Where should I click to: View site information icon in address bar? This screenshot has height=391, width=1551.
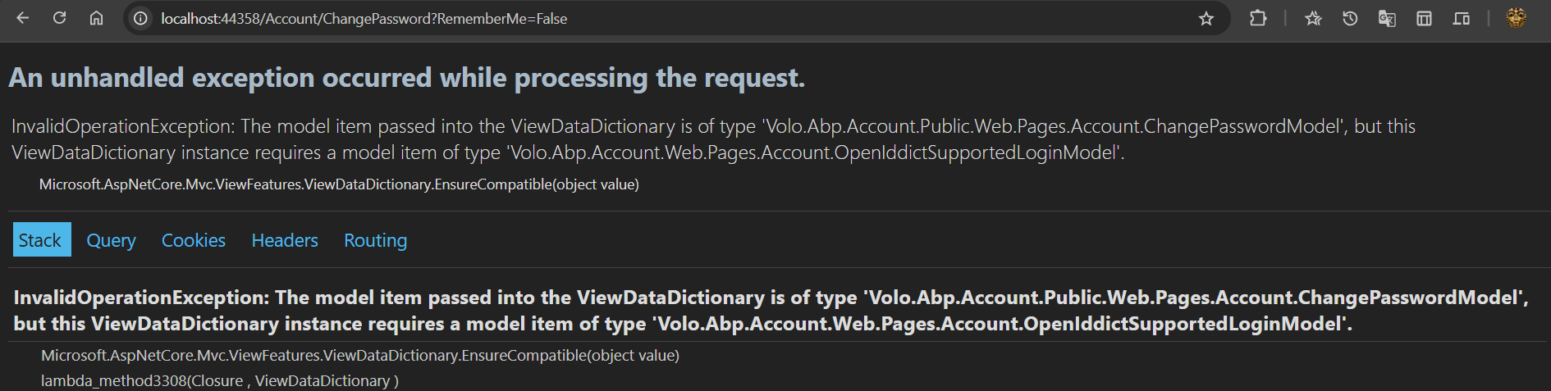point(141,18)
